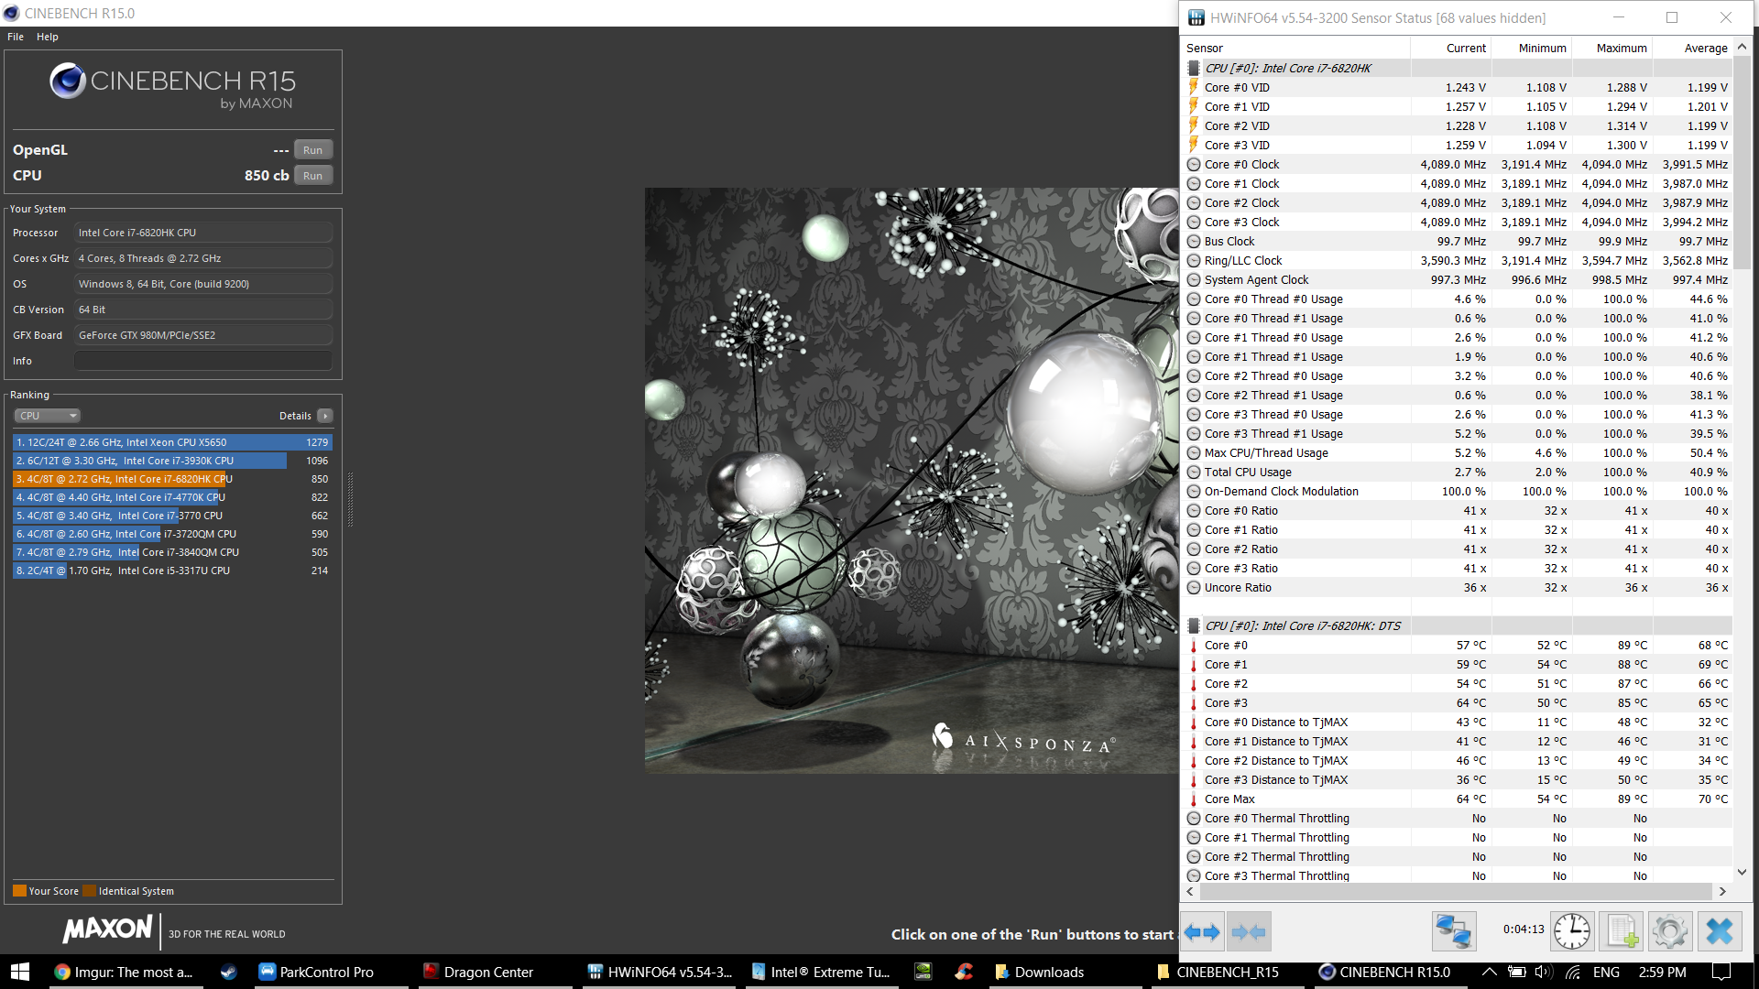Open the Windows Start button
The height and width of the screenshot is (989, 1759).
20,972
